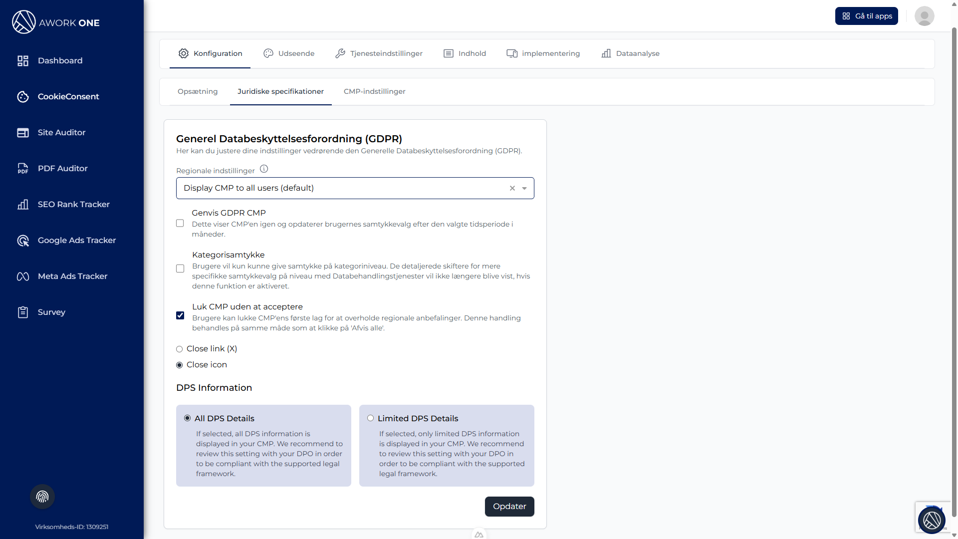Select the Meta Ads Tracker icon

point(23,276)
